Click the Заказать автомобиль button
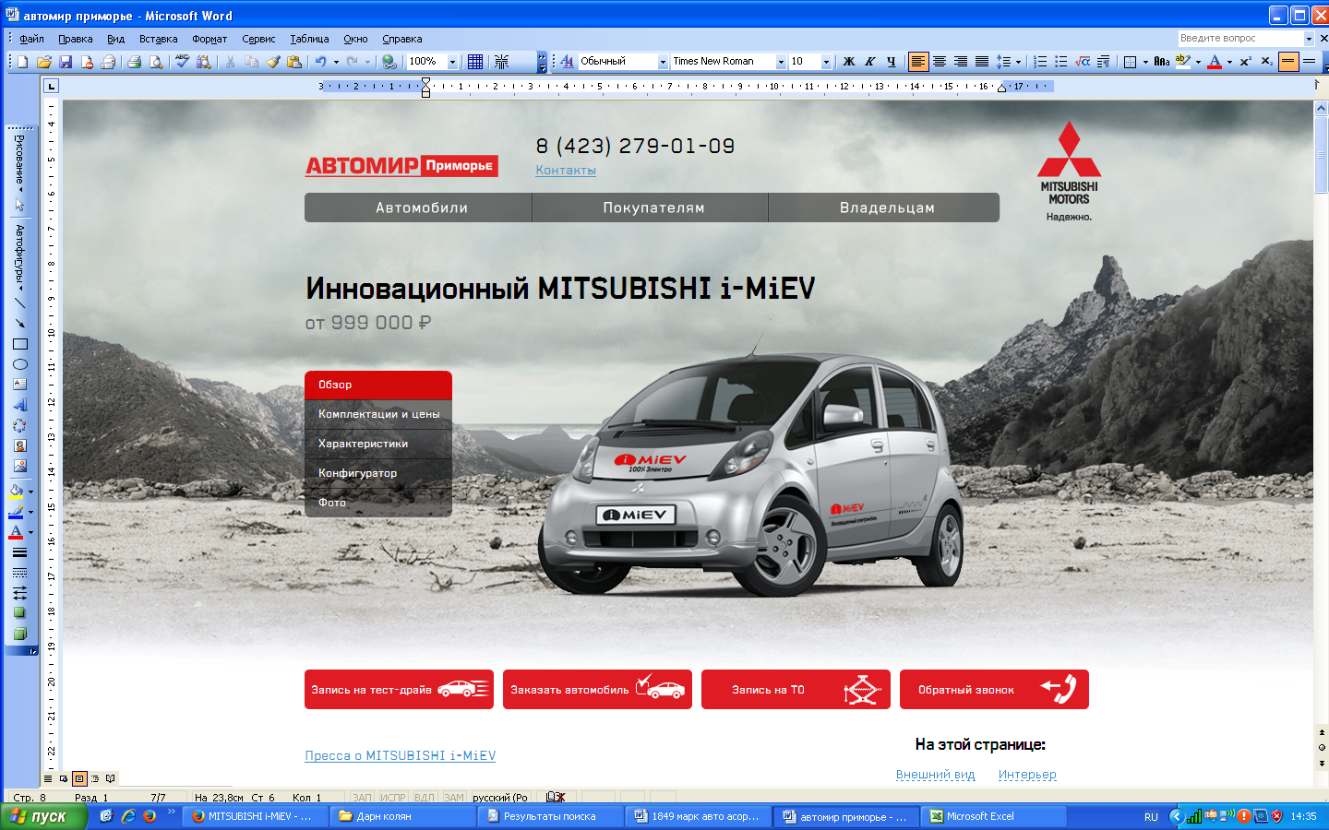1329x830 pixels. (x=597, y=689)
